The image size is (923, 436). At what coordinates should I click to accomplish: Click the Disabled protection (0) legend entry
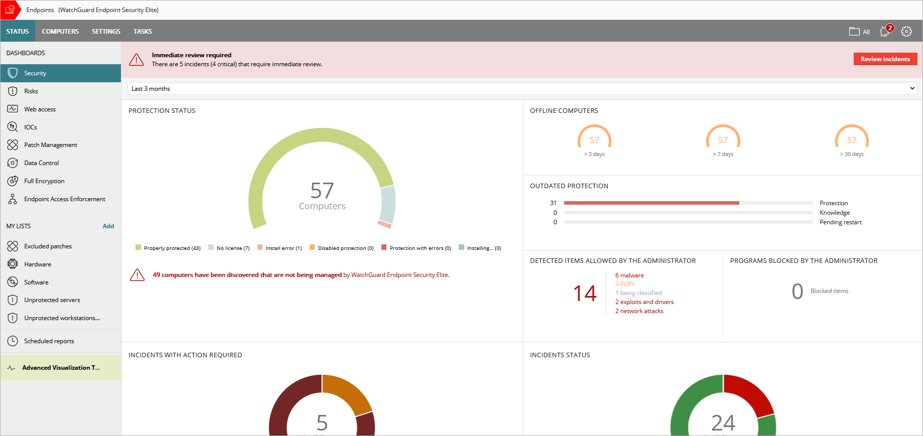(342, 248)
